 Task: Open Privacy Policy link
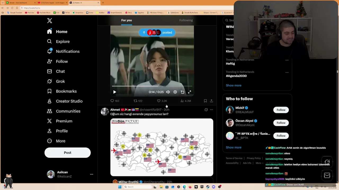tap(254, 158)
